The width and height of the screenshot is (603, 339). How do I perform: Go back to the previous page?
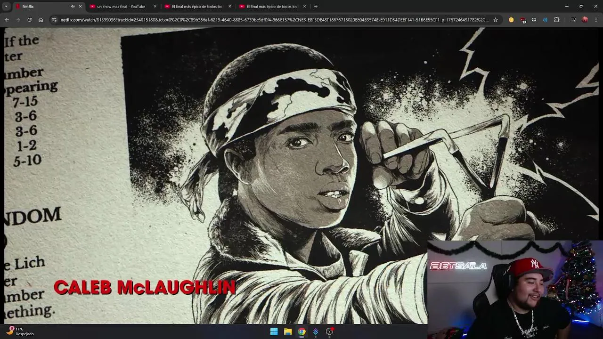7,20
